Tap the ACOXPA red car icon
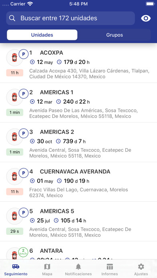The height and width of the screenshot is (278, 157). point(14,58)
